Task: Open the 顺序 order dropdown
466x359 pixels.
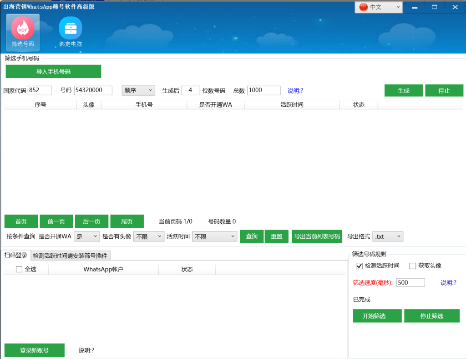Action: (138, 90)
